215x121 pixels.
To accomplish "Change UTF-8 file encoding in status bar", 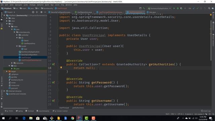I will click(x=180, y=114).
